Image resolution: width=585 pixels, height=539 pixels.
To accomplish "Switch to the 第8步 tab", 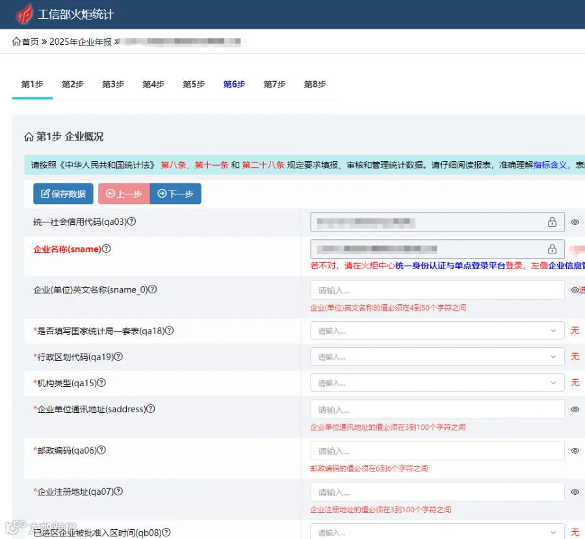I will click(x=315, y=85).
